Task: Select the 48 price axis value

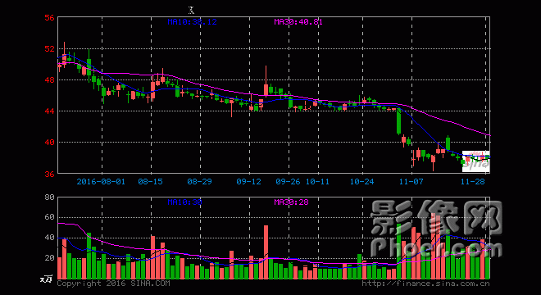Action: pyautogui.click(x=50, y=79)
